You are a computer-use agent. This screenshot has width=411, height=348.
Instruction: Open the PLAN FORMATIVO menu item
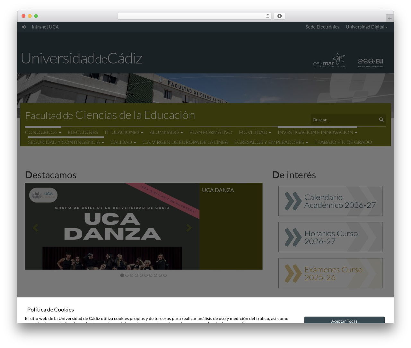211,132
